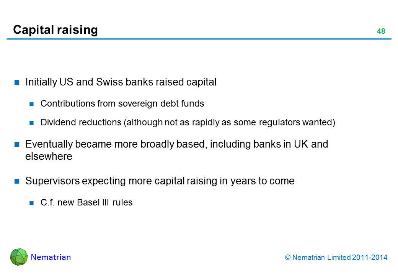Image resolution: width=398 pixels, height=276 pixels.
Task: Click the bullet before 'Eventually became more broadly based'
Action: [x=17, y=145]
